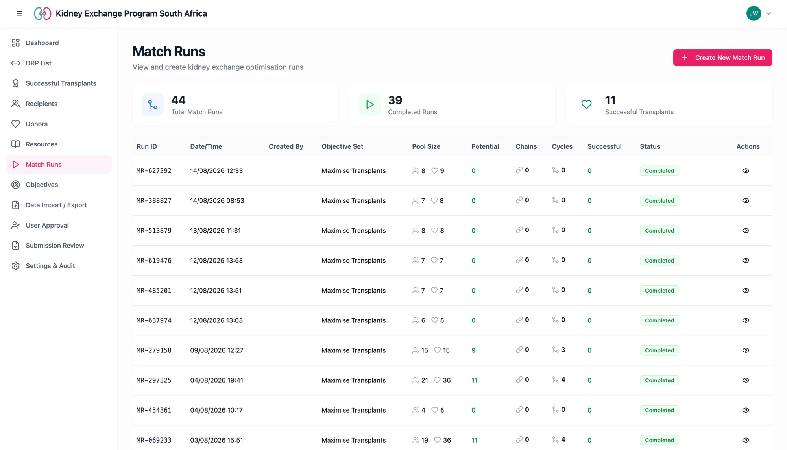
Task: Select run ID text MR-297325
Action: 154,380
